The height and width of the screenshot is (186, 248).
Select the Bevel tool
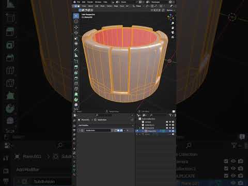coord(76,78)
